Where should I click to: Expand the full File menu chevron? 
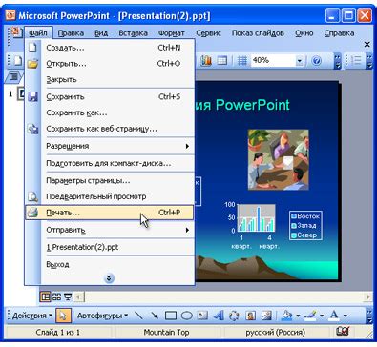click(x=109, y=278)
